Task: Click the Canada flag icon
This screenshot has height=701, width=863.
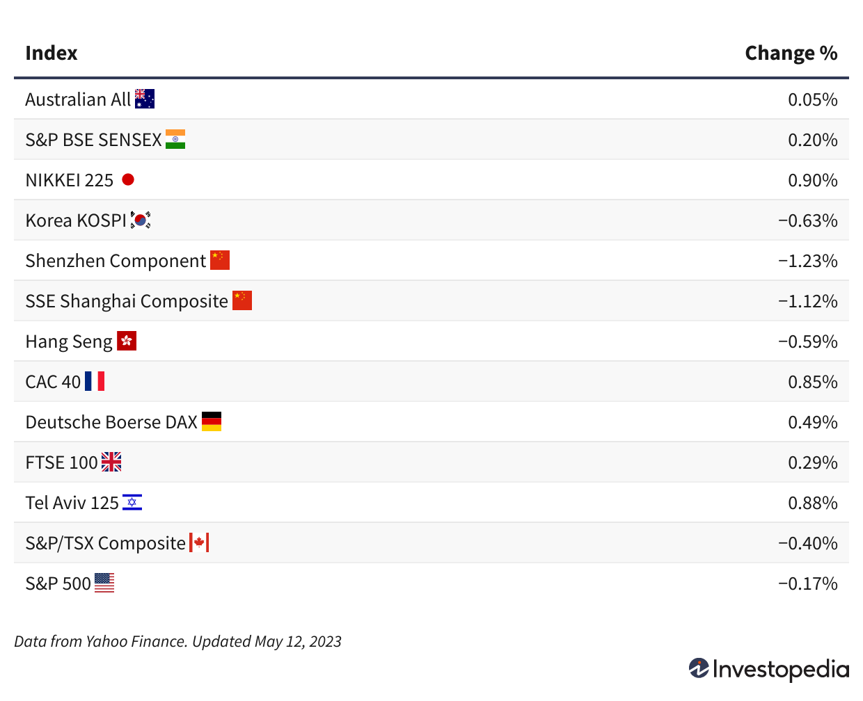Action: [199, 543]
